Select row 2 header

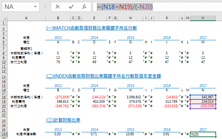[4, 29]
